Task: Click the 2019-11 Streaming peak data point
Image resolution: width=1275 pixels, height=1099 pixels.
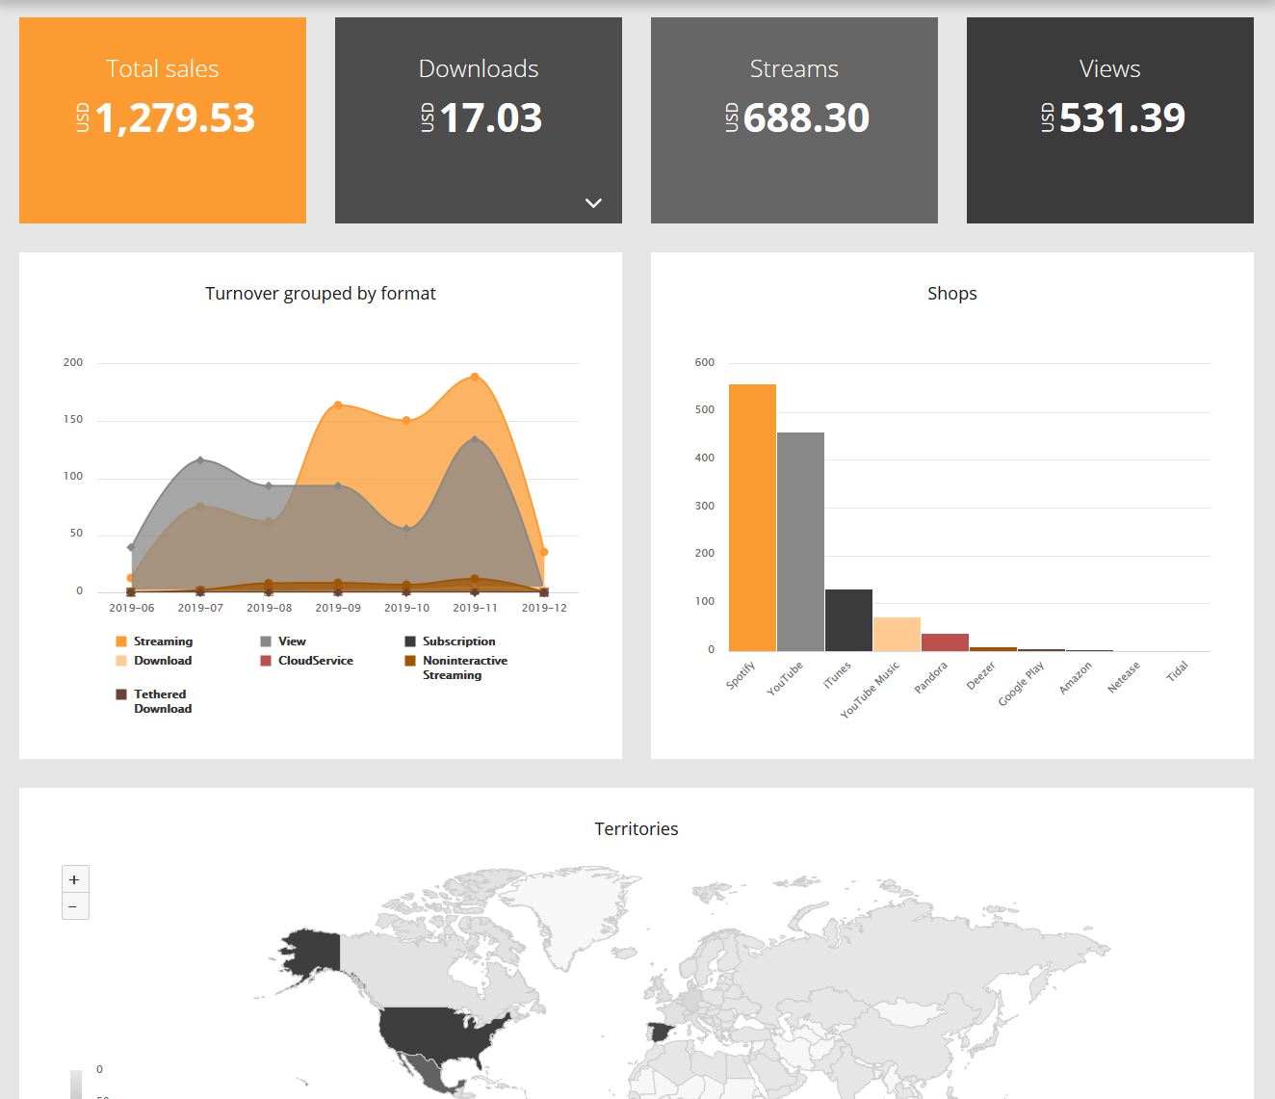Action: tap(475, 378)
